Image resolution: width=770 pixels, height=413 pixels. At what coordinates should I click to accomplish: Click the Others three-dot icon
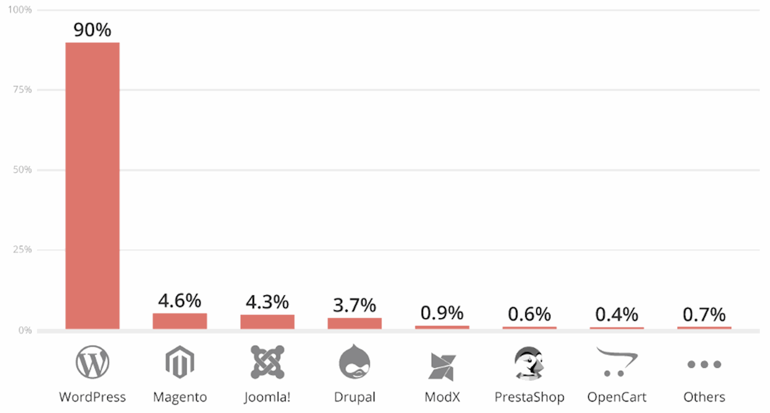coord(704,364)
